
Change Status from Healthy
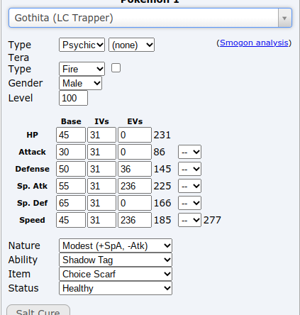tap(116, 288)
